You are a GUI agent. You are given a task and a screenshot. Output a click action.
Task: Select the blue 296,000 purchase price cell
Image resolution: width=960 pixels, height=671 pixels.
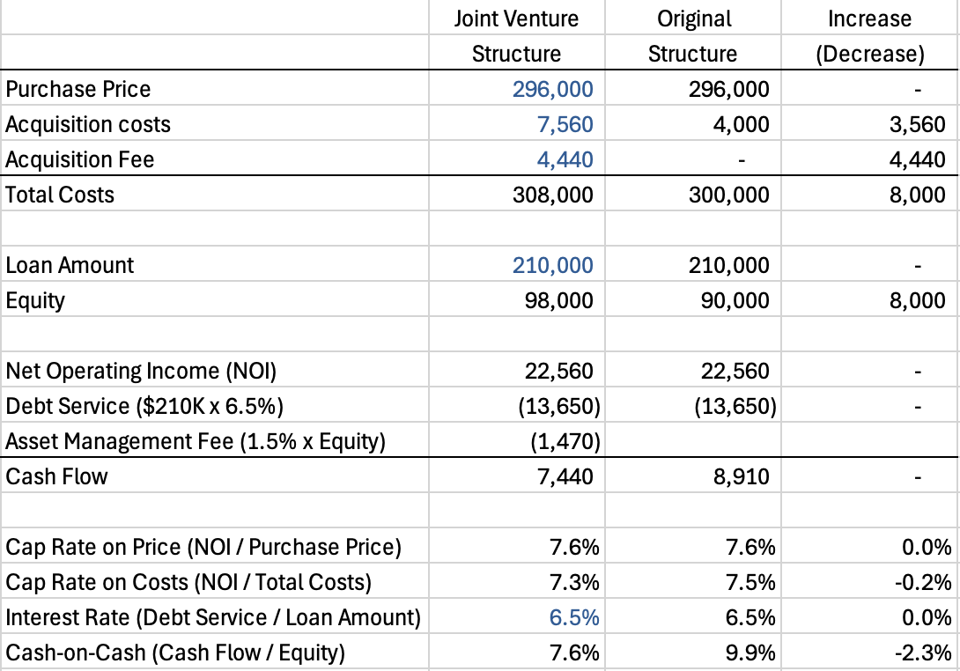pyautogui.click(x=553, y=90)
